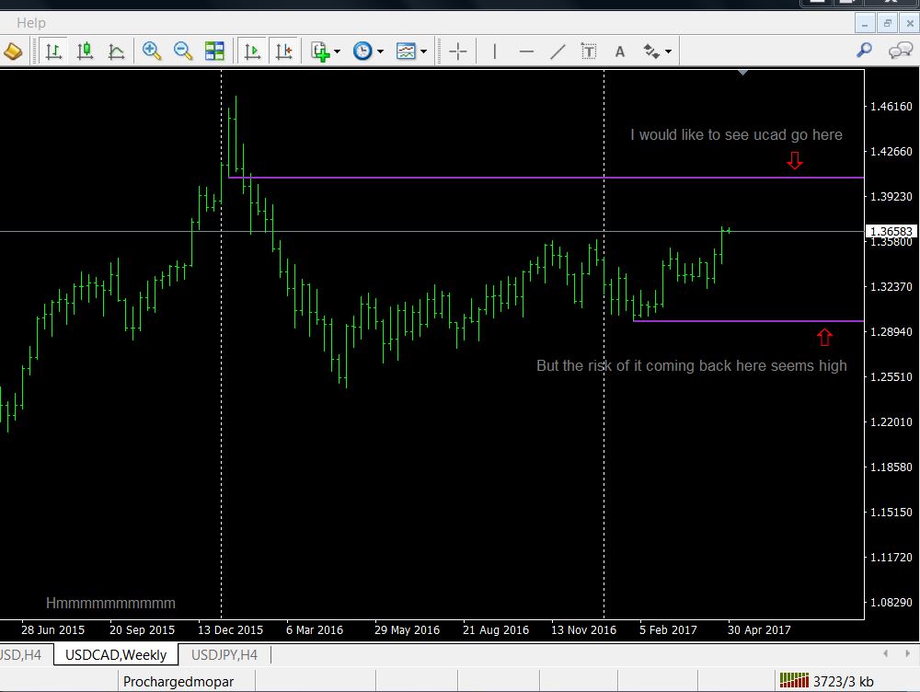The height and width of the screenshot is (692, 920).
Task: Pick the vertical line drawing tool
Action: 495,52
